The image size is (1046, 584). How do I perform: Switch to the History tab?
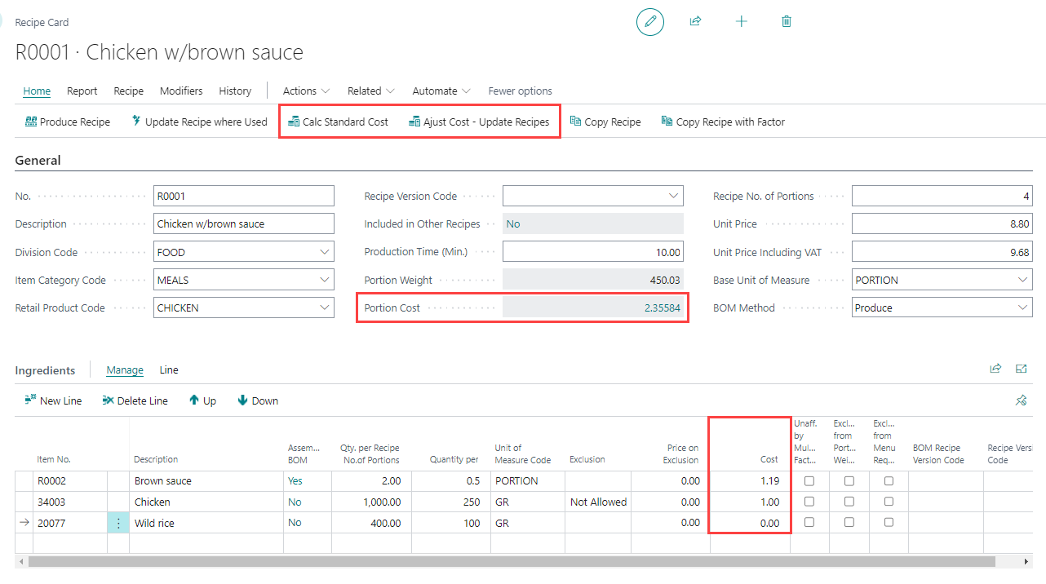[x=235, y=91]
